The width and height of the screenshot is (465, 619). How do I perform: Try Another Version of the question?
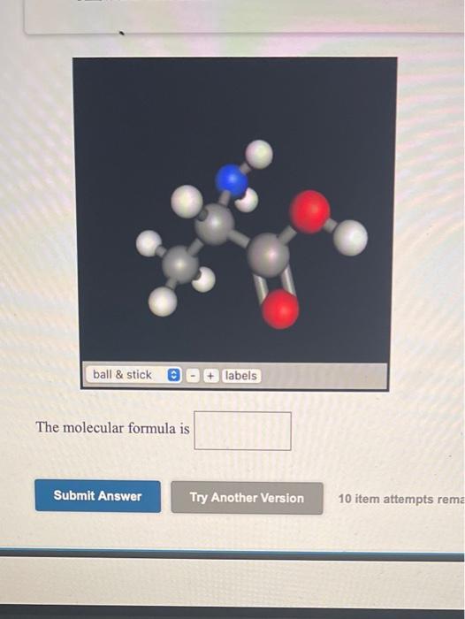[247, 498]
